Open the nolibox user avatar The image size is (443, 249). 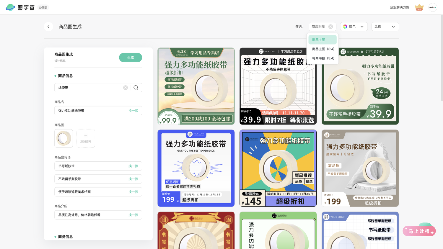(433, 7)
